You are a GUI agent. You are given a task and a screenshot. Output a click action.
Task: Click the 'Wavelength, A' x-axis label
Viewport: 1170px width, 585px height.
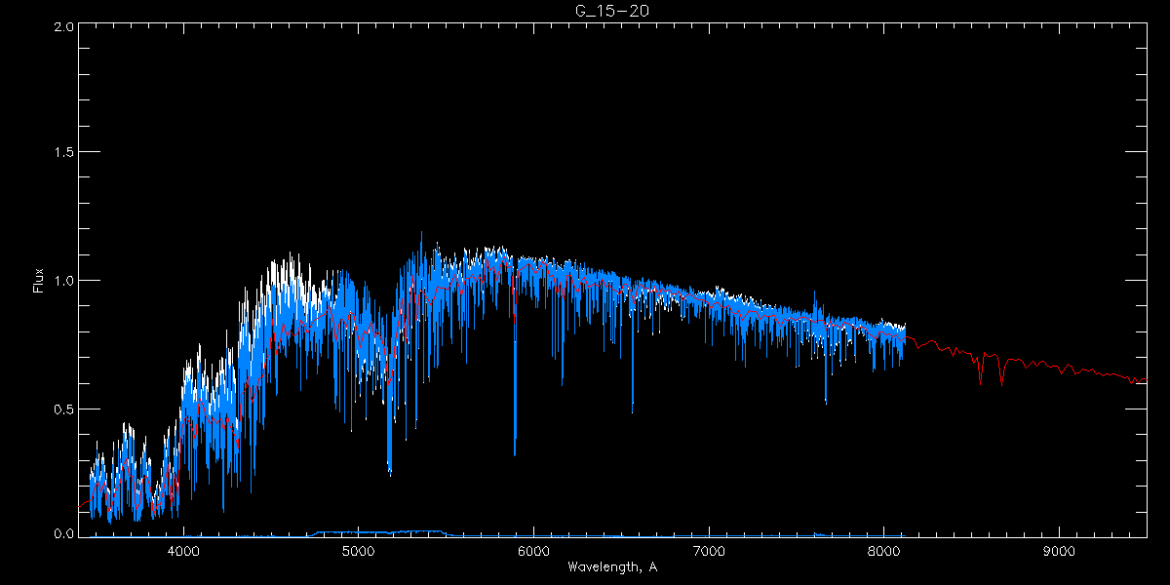point(611,567)
